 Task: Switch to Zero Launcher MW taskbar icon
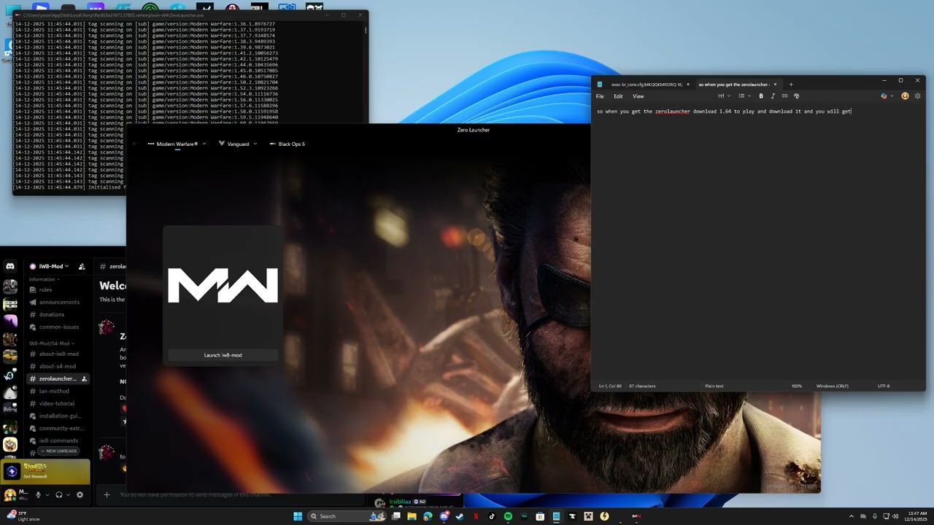coord(636,516)
